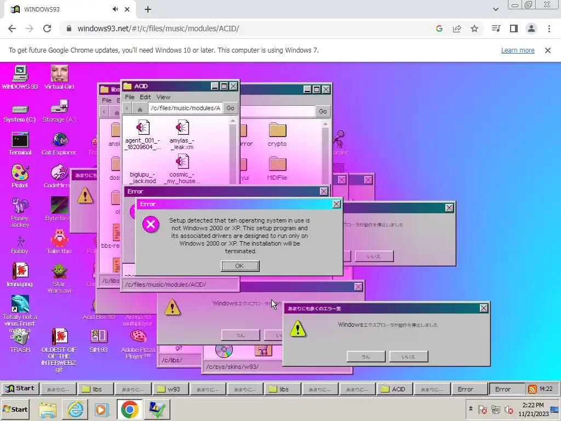Screen dimensions: 561x421
Task: Click いいえ button in front Japanese dialog
Action: [408, 356]
